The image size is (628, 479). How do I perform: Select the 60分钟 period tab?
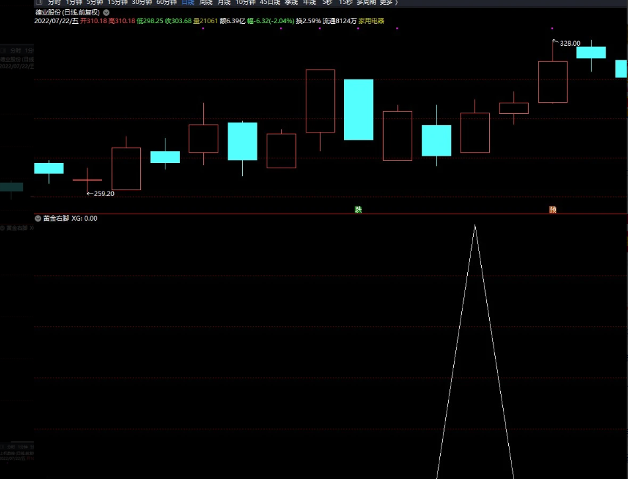pyautogui.click(x=166, y=3)
